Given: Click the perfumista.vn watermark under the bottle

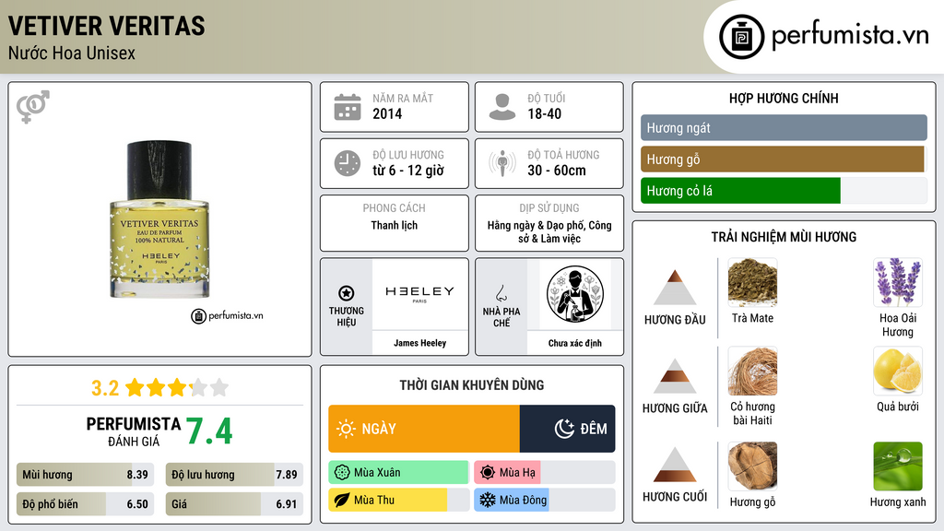Looking at the screenshot, I should point(227,315).
